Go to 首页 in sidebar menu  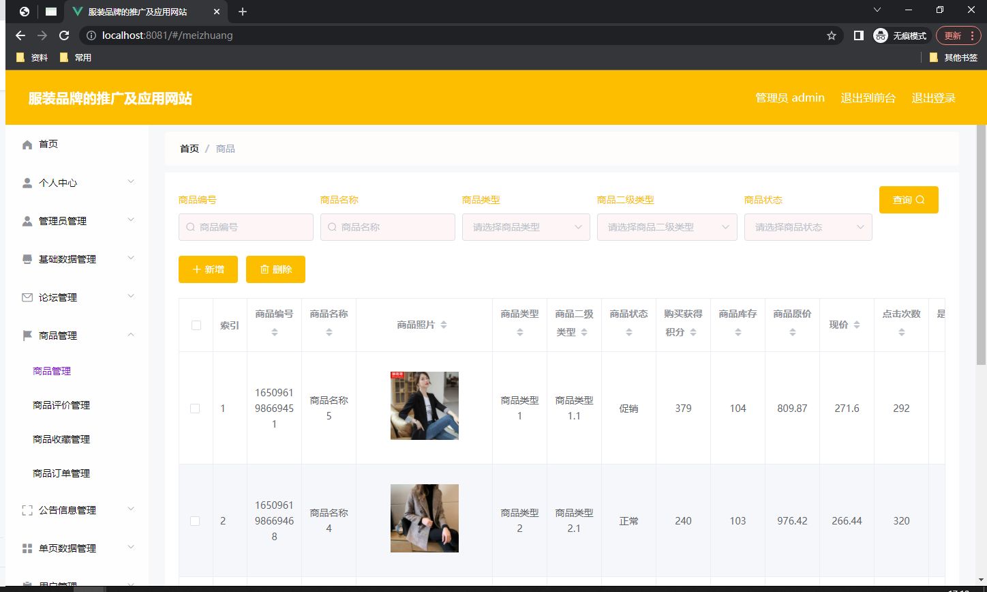(48, 144)
